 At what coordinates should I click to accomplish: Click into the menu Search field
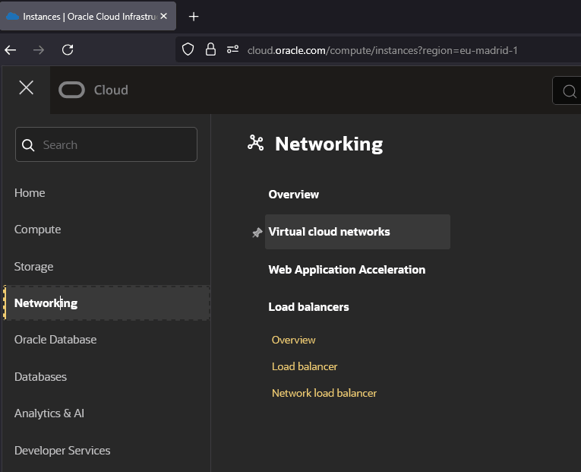click(x=106, y=144)
